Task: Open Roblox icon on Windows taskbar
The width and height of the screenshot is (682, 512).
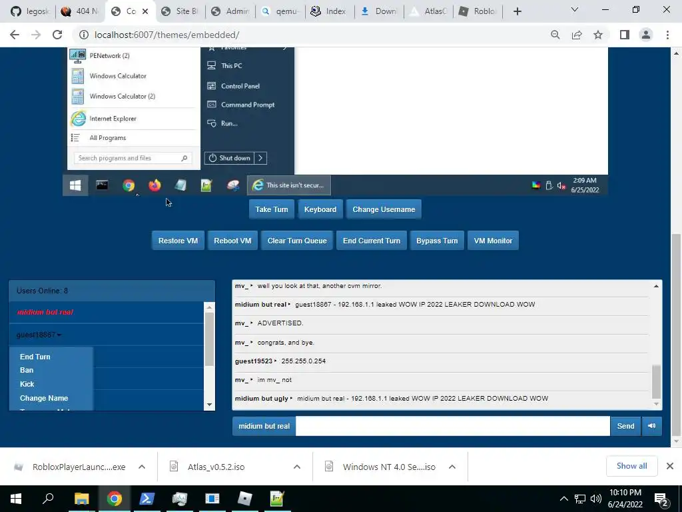Action: click(245, 499)
